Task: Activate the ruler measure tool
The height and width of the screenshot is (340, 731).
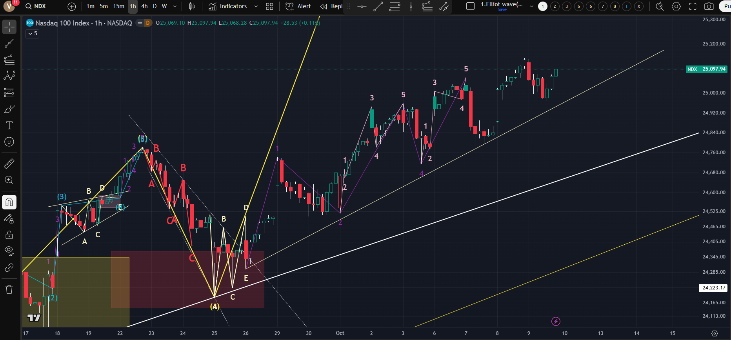Action: tap(9, 164)
